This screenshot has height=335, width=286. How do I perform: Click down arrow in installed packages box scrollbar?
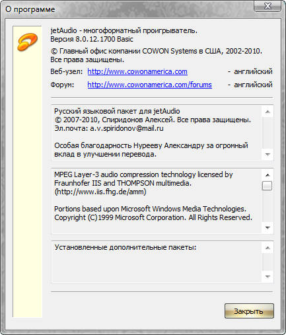click(268, 276)
